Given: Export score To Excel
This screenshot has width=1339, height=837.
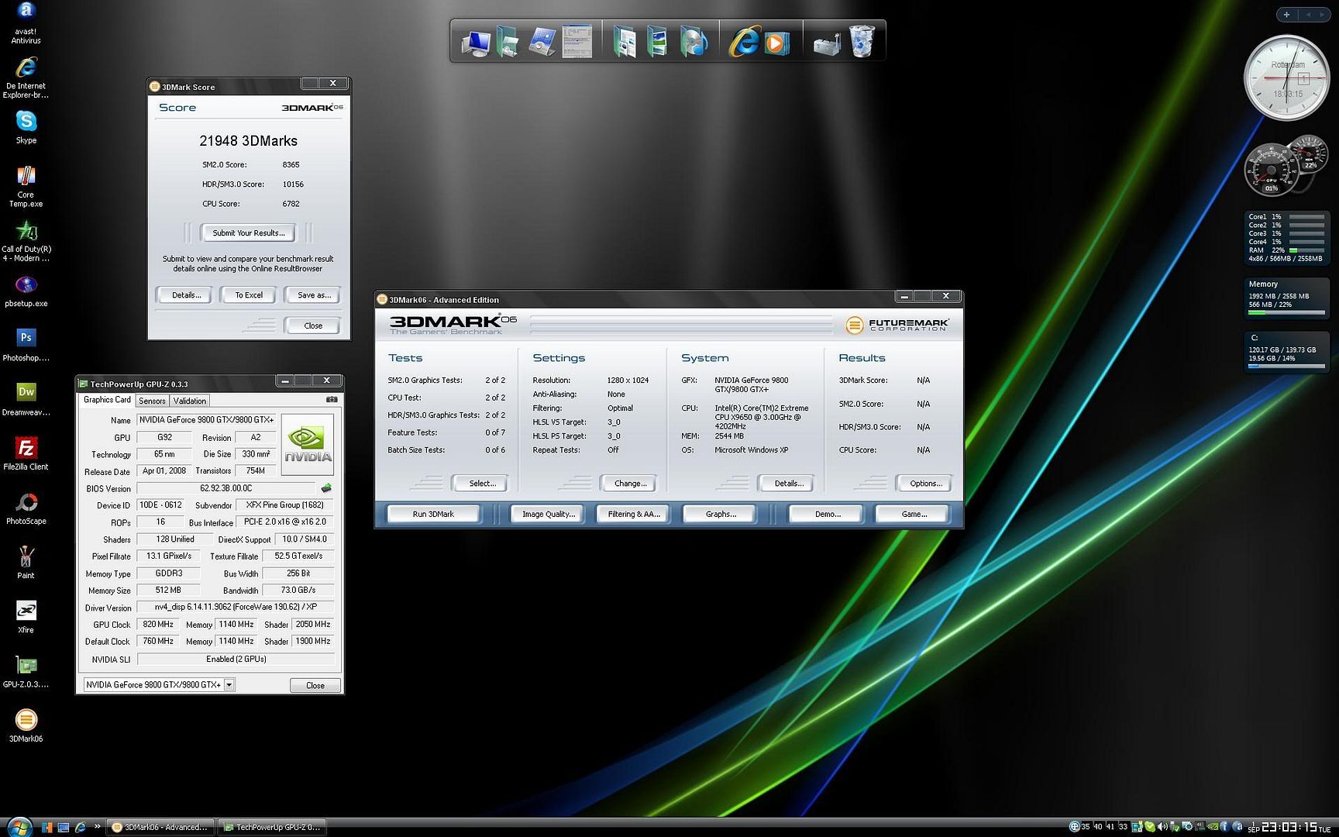Looking at the screenshot, I should click(249, 294).
